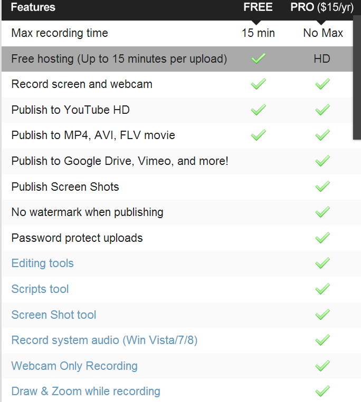Click PRO checkmark for No watermark when publishing

[322, 212]
